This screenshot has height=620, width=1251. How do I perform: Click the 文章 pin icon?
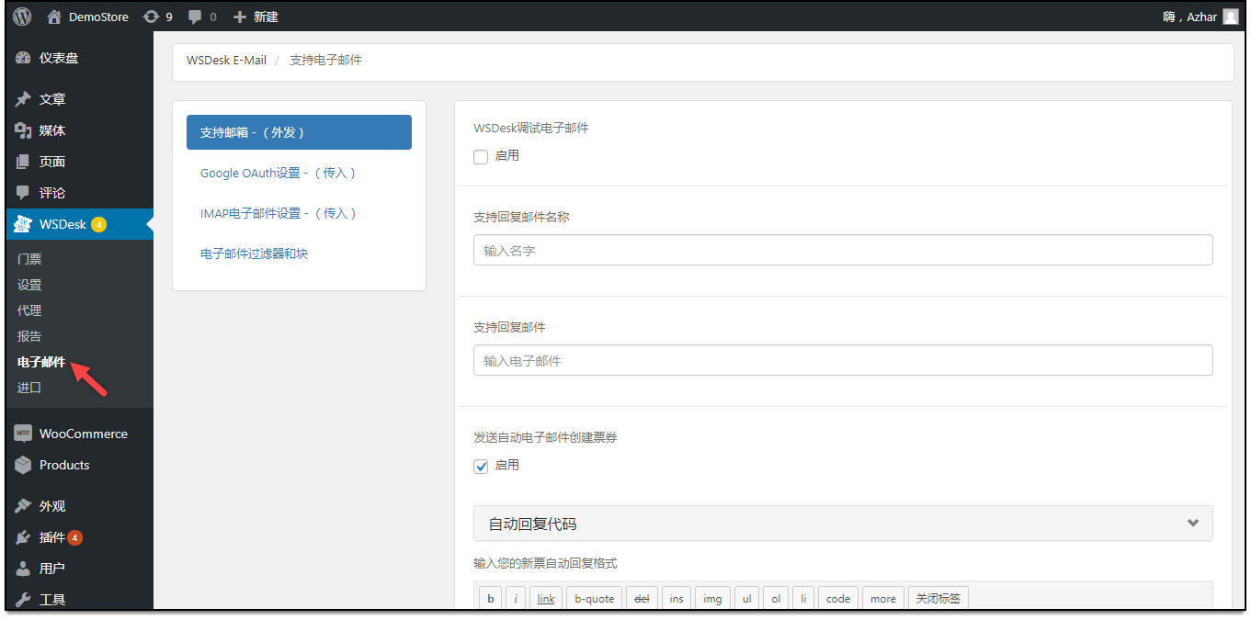(24, 99)
